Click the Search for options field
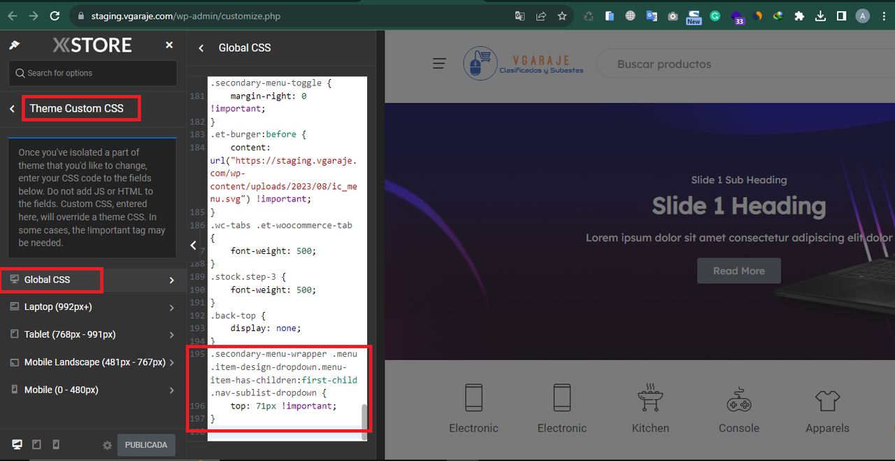This screenshot has width=895, height=461. pyautogui.click(x=92, y=73)
